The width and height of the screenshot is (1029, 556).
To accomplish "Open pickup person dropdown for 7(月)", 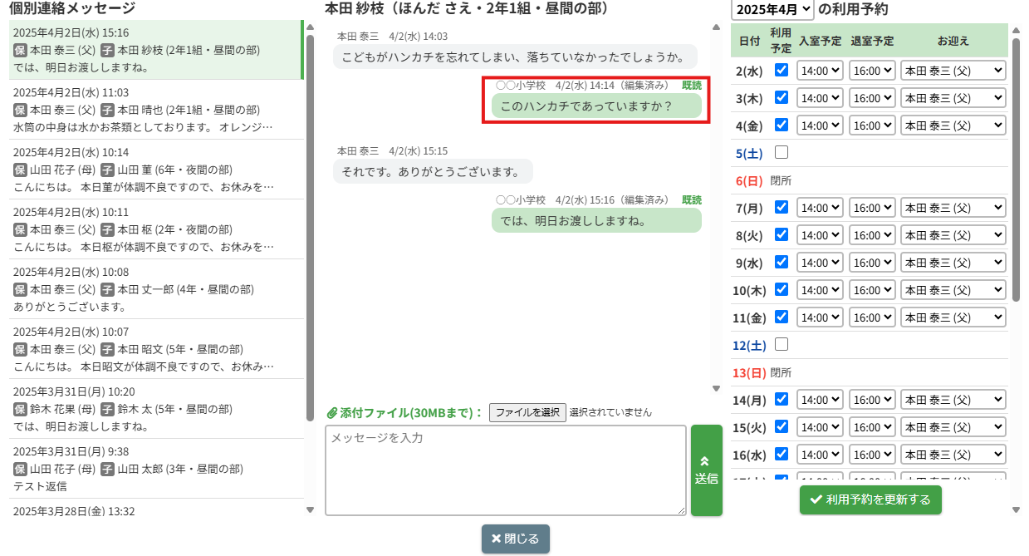I will tap(953, 208).
